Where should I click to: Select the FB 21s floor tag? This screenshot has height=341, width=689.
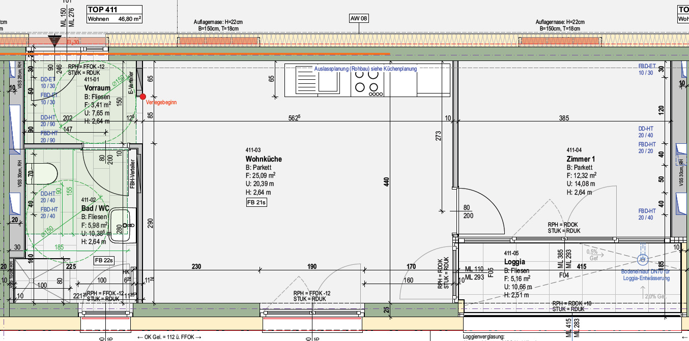point(256,202)
